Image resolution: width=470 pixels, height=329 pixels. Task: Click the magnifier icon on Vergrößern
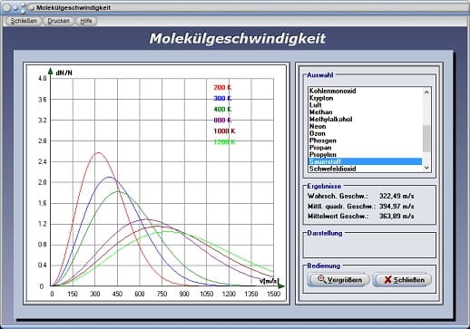point(322,279)
